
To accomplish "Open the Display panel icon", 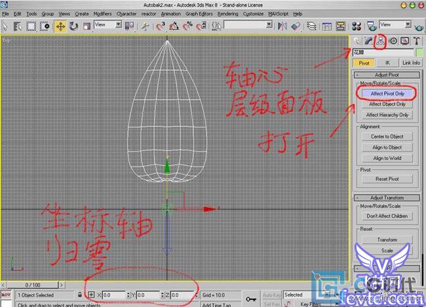I will (405, 40).
